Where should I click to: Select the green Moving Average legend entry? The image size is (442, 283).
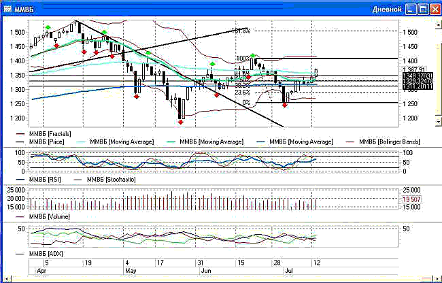(x=205, y=141)
